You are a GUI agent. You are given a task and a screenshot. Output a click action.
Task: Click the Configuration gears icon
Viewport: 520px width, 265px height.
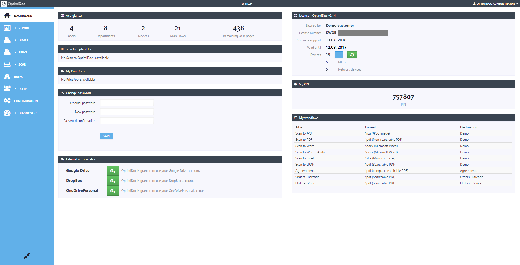(7, 101)
